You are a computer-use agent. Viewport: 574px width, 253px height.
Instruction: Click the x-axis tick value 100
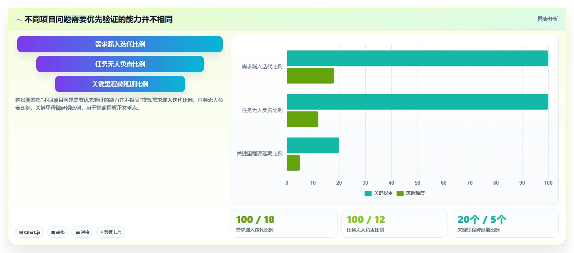548,183
